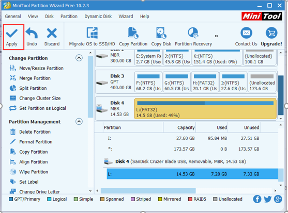This screenshot has height=213, width=288.
Task: Select Change Cluster Size option
Action: (x=35, y=99)
